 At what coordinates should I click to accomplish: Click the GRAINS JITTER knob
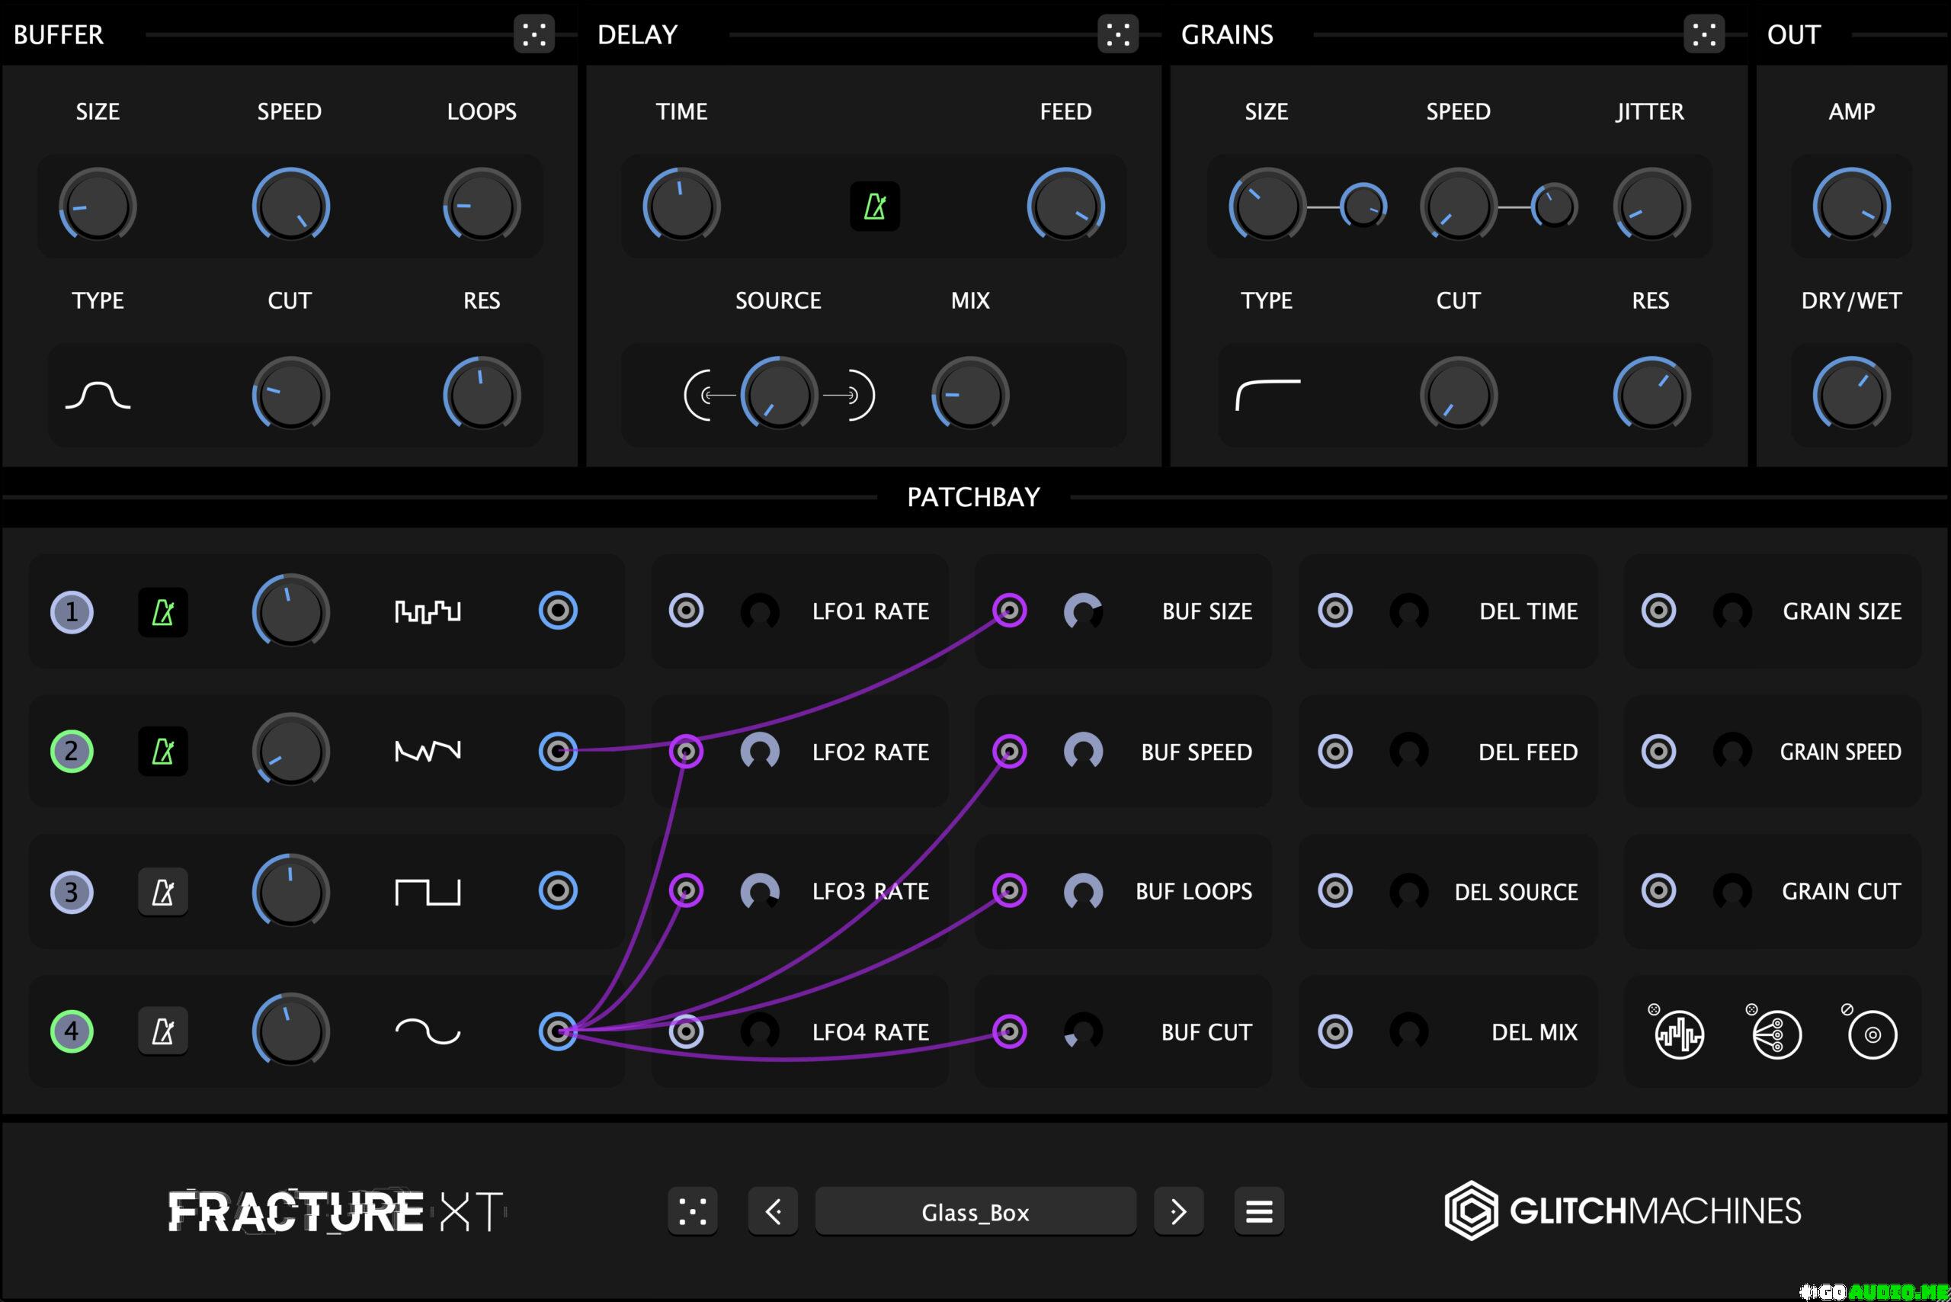click(1651, 205)
